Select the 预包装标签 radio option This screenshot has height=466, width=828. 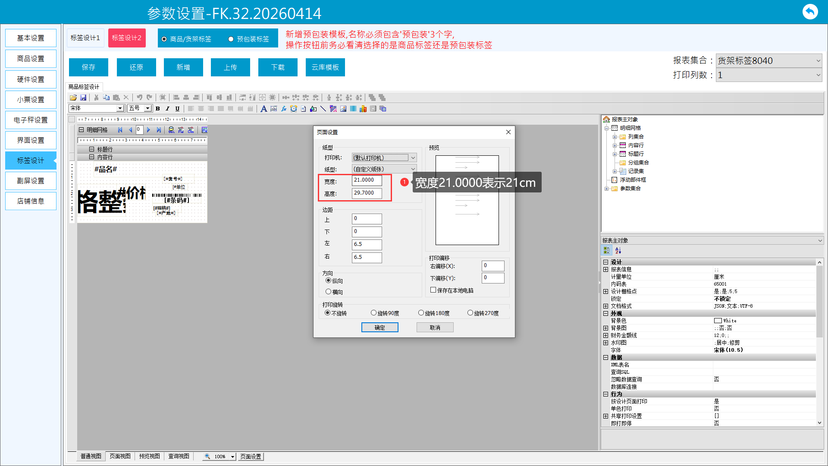point(231,39)
